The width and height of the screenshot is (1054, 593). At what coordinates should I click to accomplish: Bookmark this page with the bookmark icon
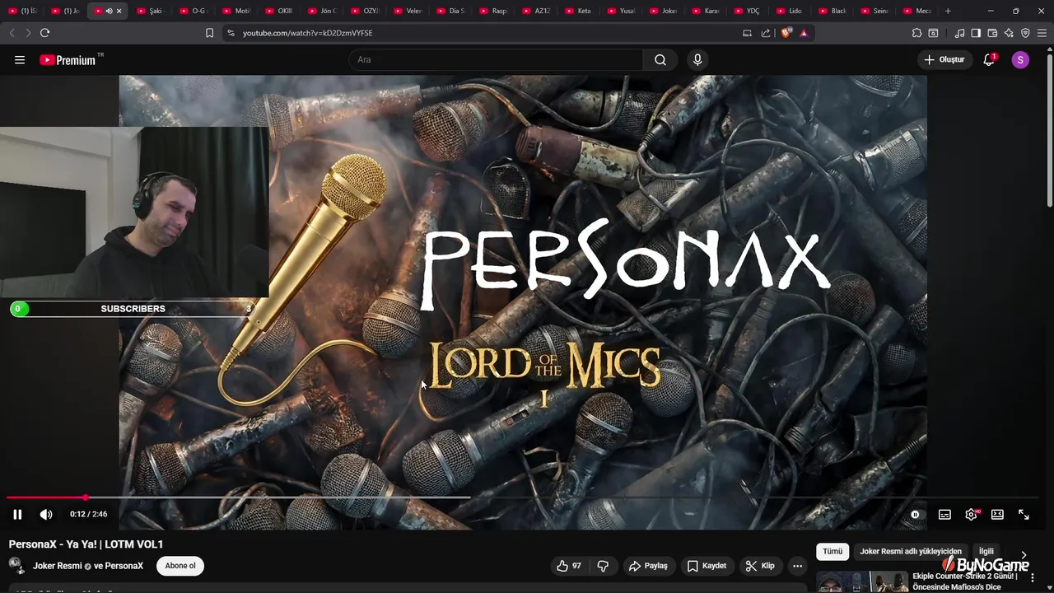[x=209, y=33]
